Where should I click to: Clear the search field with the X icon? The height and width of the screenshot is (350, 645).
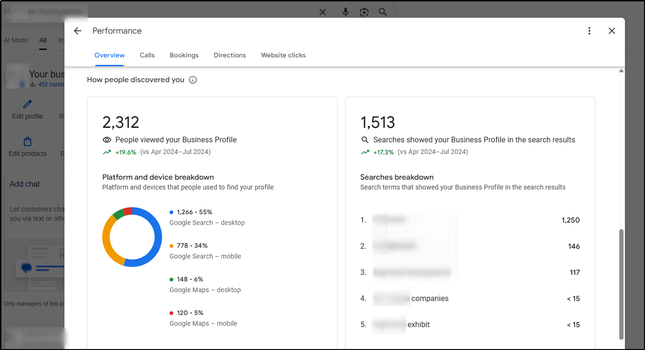pos(322,12)
